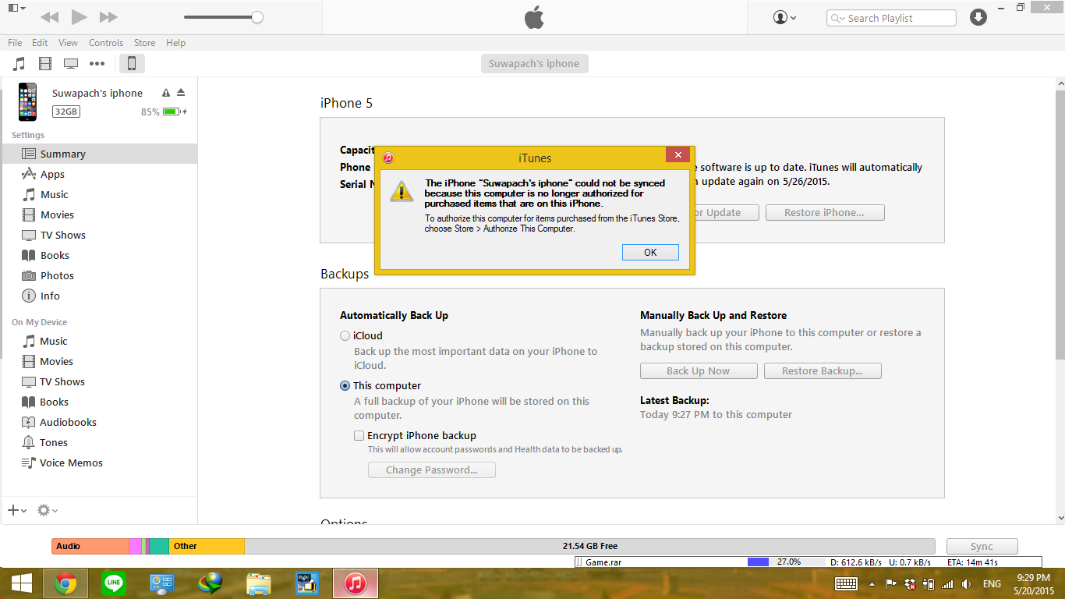Open the add (+) dropdown at sidebar bottom
The height and width of the screenshot is (599, 1065).
tap(16, 510)
